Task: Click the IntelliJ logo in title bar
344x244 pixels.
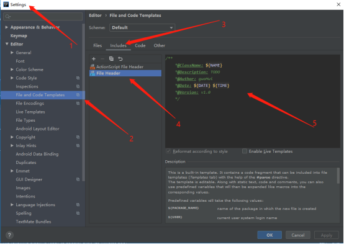Action: (x=6, y=4)
